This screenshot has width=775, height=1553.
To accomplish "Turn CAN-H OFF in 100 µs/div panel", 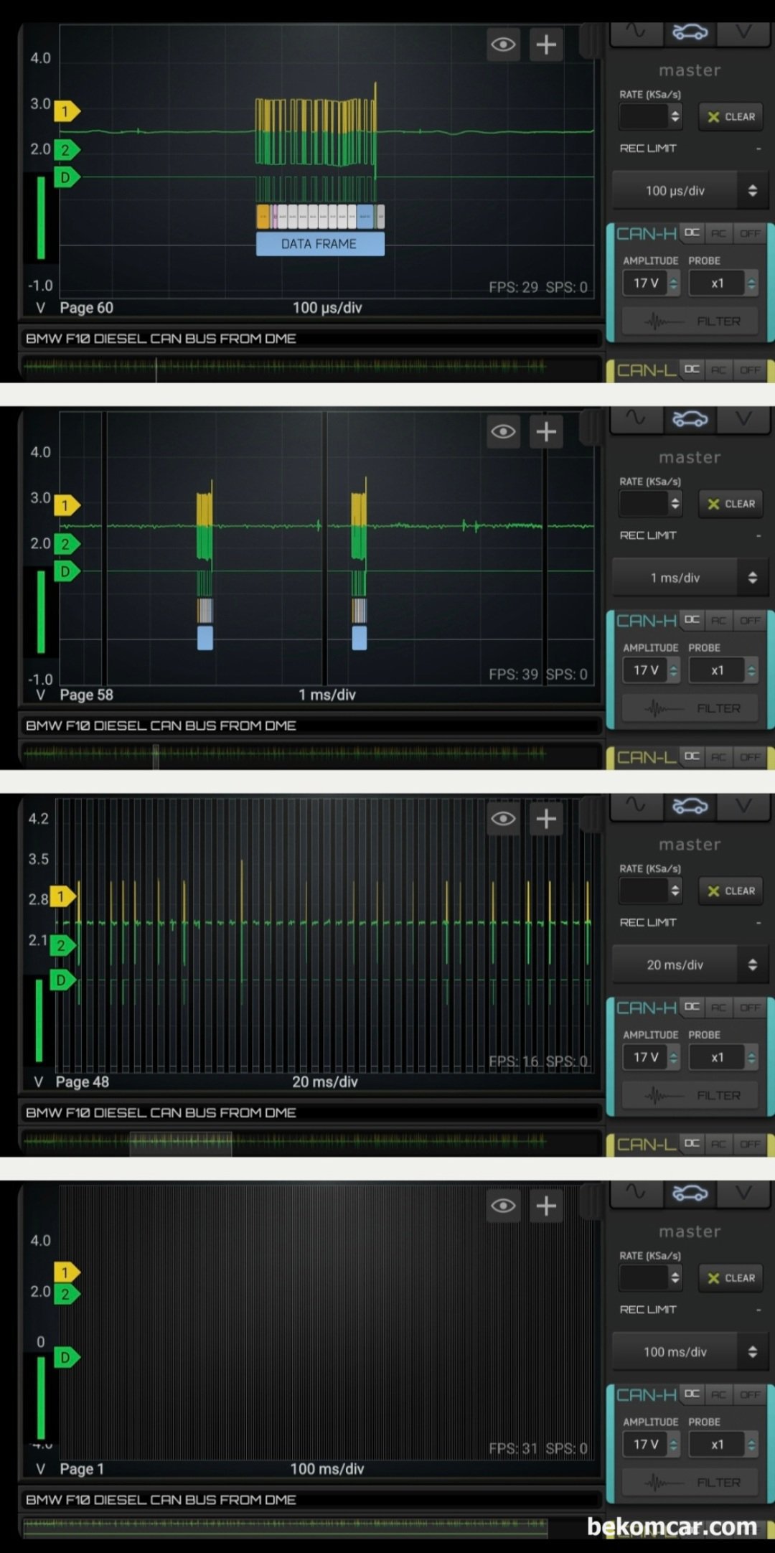I will tap(750, 233).
